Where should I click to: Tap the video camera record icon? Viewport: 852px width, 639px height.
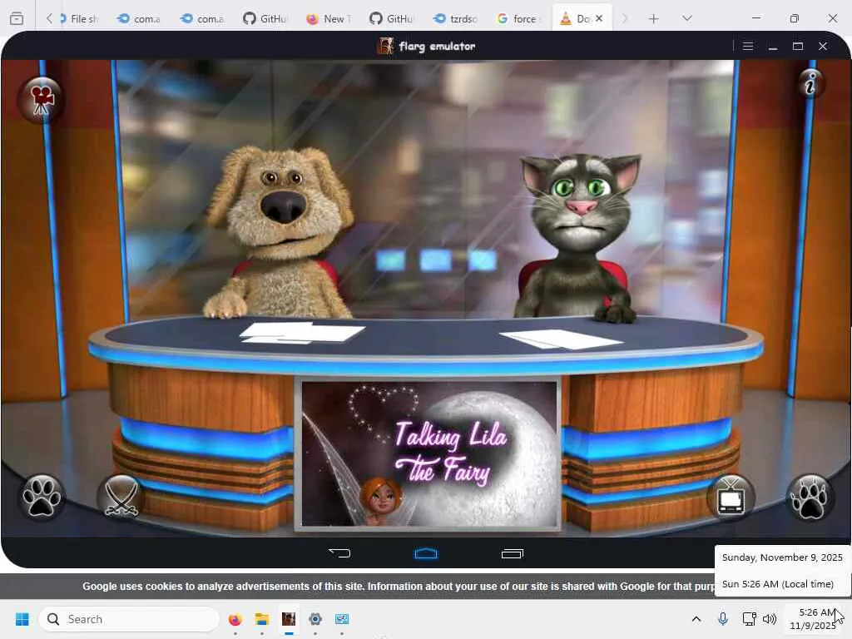pyautogui.click(x=41, y=100)
